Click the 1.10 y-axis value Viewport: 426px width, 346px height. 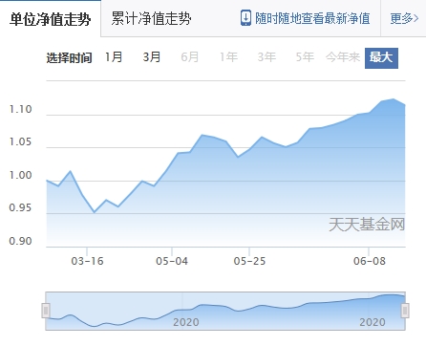[x=21, y=110]
